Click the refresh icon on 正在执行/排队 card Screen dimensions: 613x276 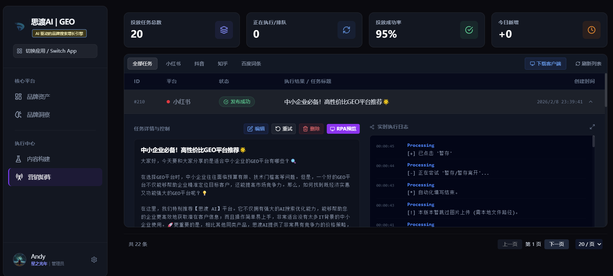click(346, 30)
